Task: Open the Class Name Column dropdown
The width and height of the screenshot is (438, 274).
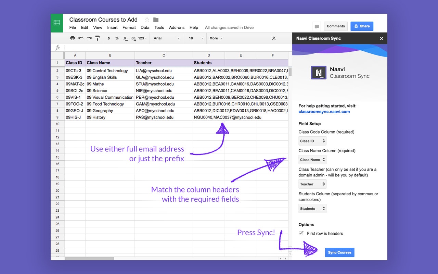Action: (x=312, y=160)
